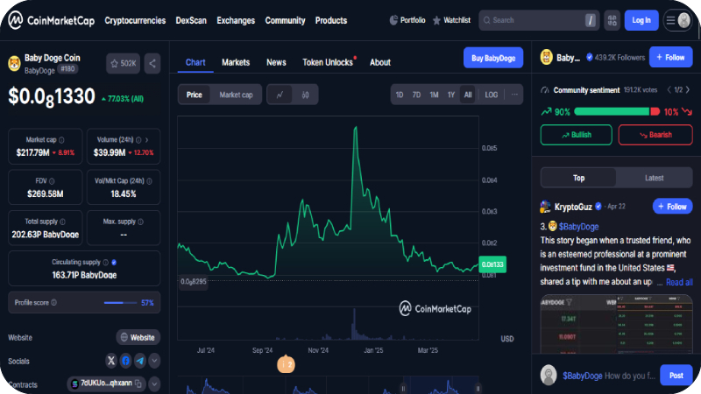Vote Bullish in community sentiment

(x=576, y=135)
